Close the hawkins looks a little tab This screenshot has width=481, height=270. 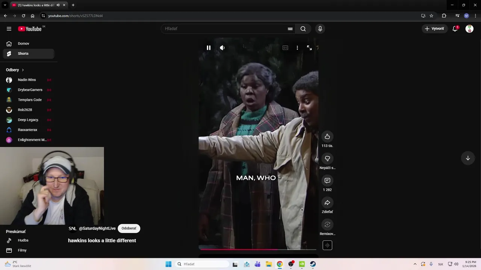coord(64,5)
